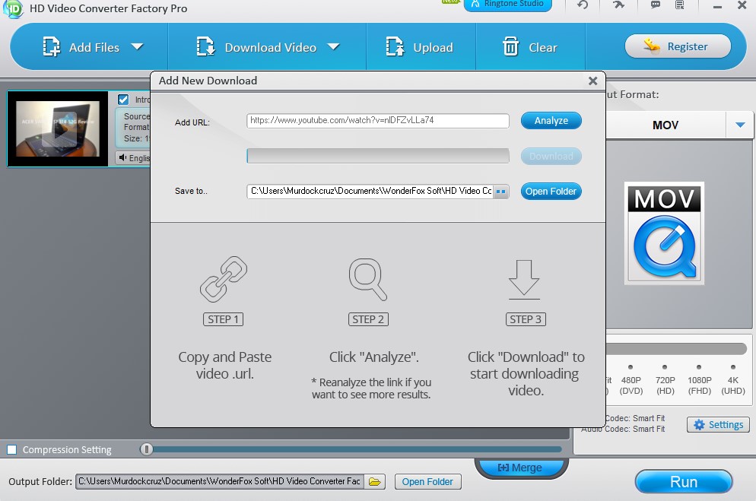Click the Step 3 download arrow icon
This screenshot has width=756, height=501.
[x=524, y=280]
